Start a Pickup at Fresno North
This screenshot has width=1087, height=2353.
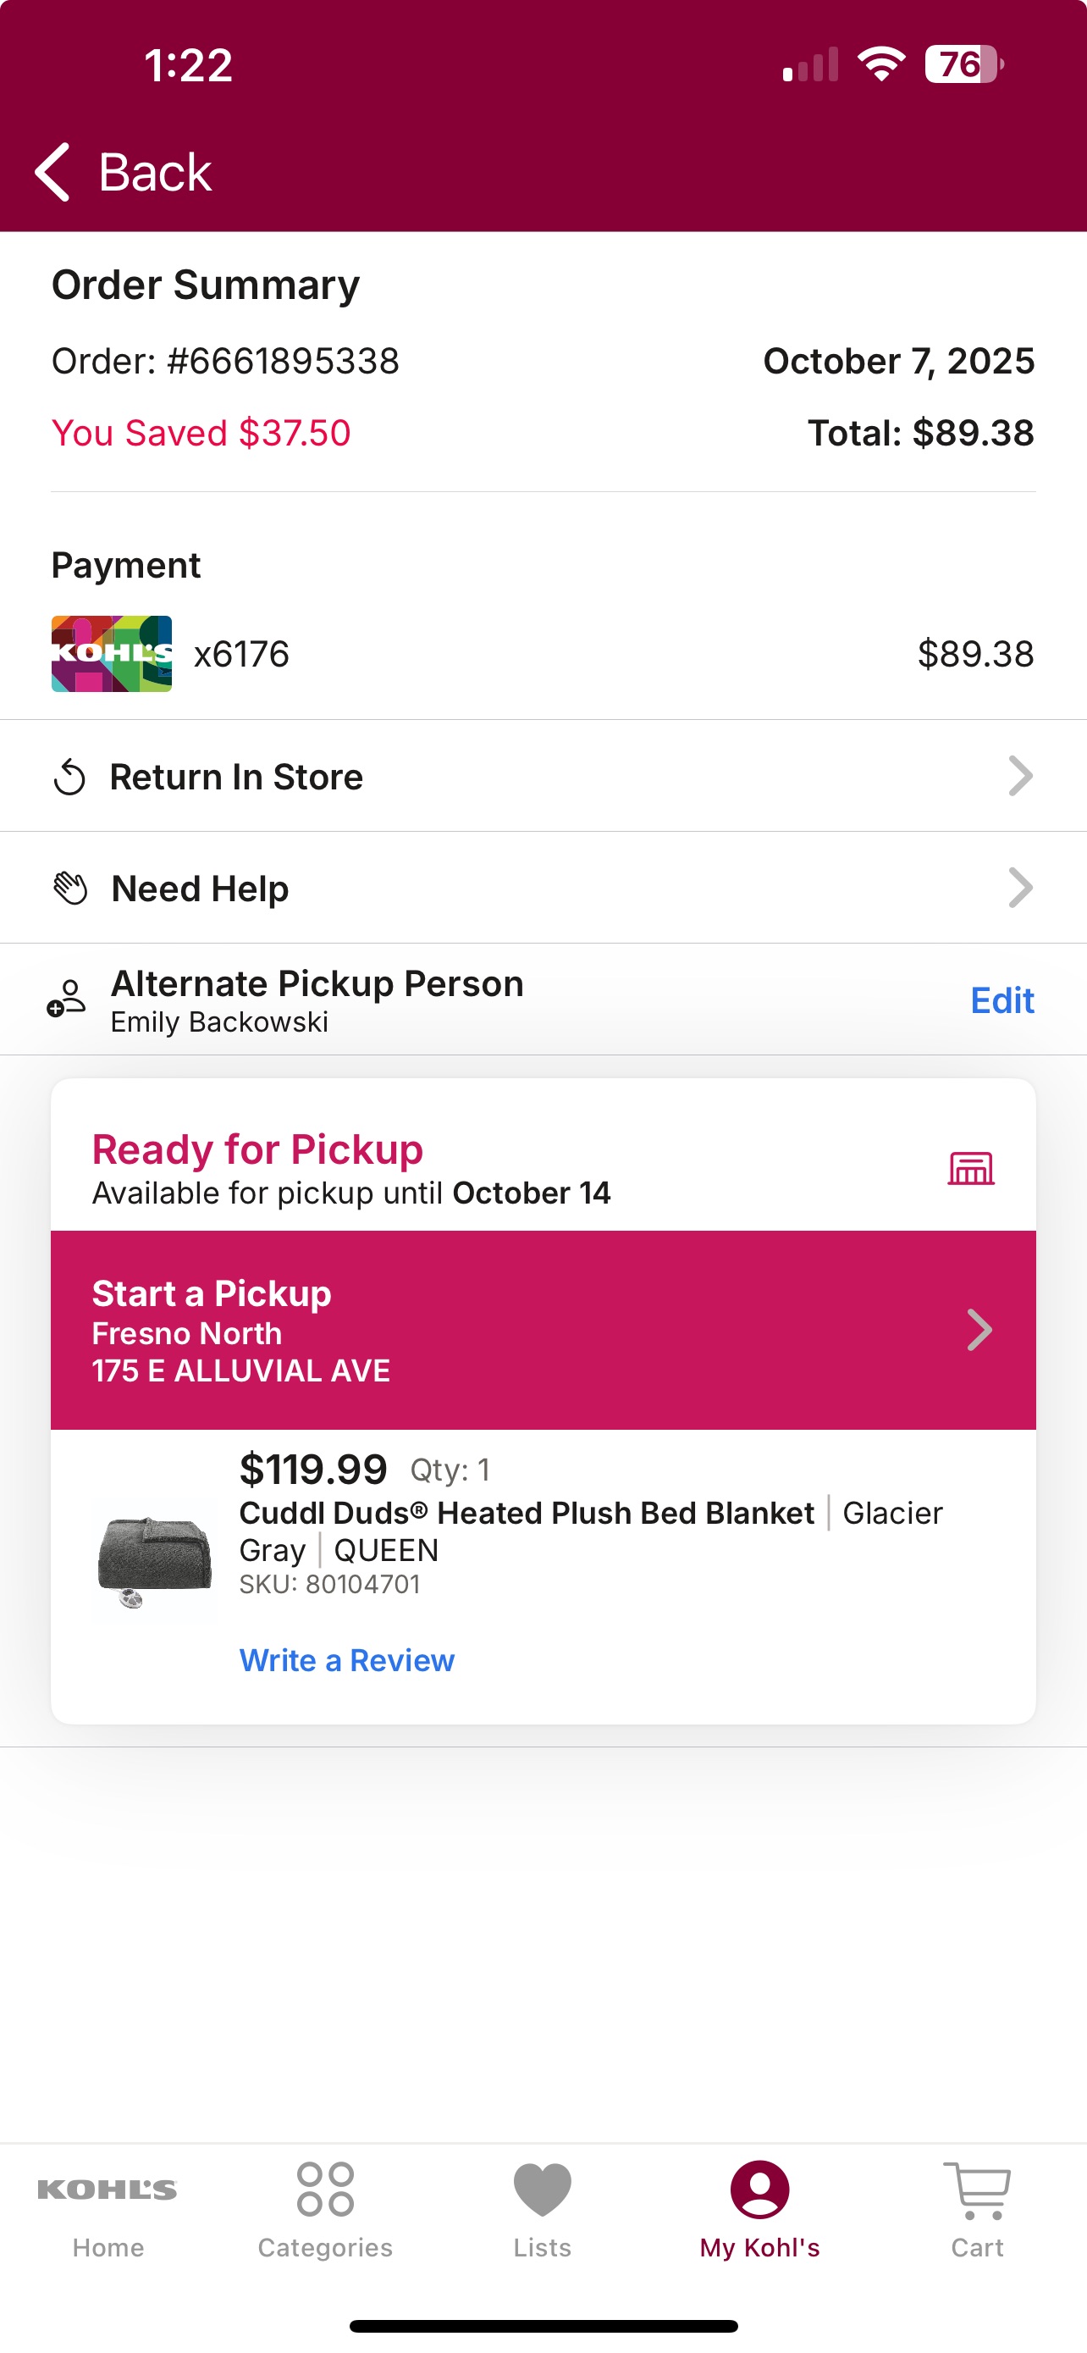click(543, 1330)
